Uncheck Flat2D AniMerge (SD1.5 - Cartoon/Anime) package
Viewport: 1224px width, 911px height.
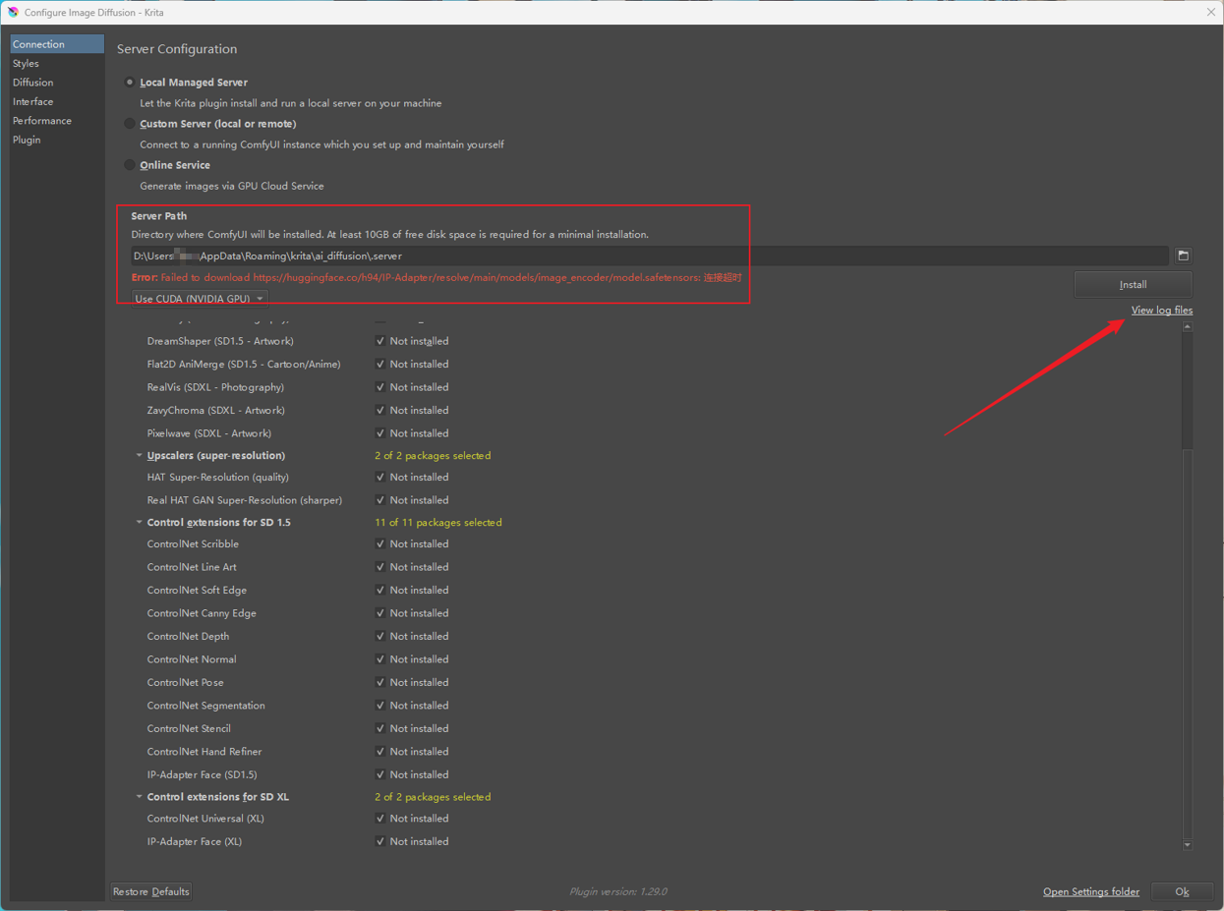tap(379, 364)
